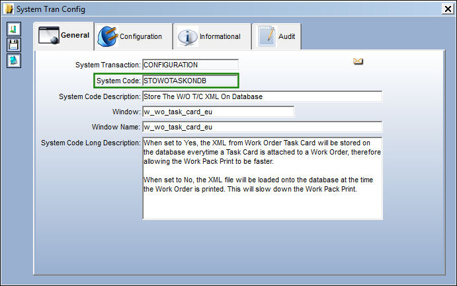
Task: Click the System Transaction field
Action: (190, 65)
